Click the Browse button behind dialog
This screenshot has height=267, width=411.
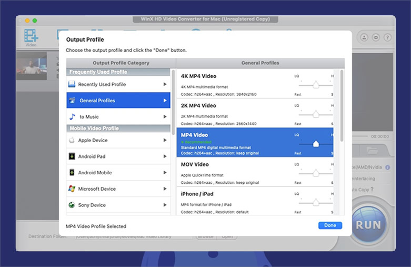(x=206, y=236)
